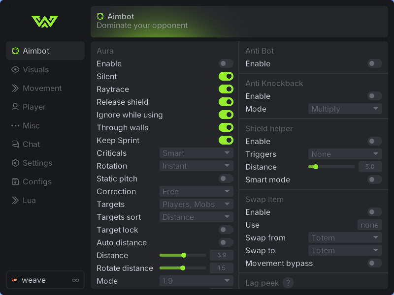Click the Movement double-chevron icon

[x=15, y=88]
